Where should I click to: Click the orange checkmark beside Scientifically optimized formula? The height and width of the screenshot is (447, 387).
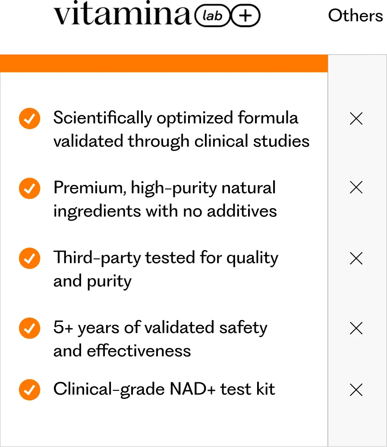pos(30,118)
